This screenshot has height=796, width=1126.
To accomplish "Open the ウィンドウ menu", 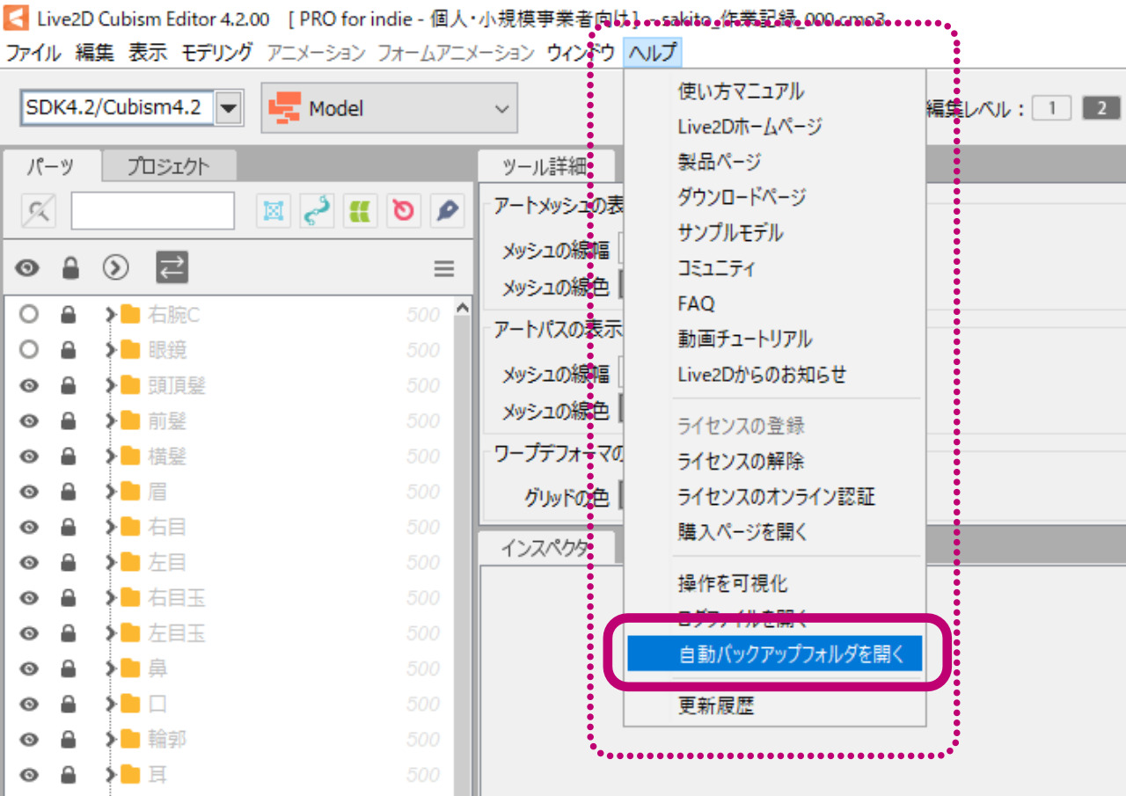I will coord(580,53).
